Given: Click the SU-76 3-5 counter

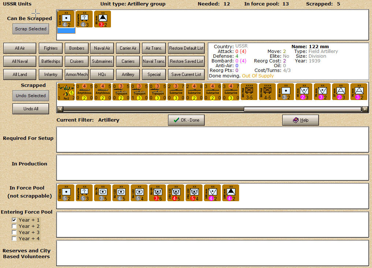Looking at the screenshot, I should (x=103, y=193).
